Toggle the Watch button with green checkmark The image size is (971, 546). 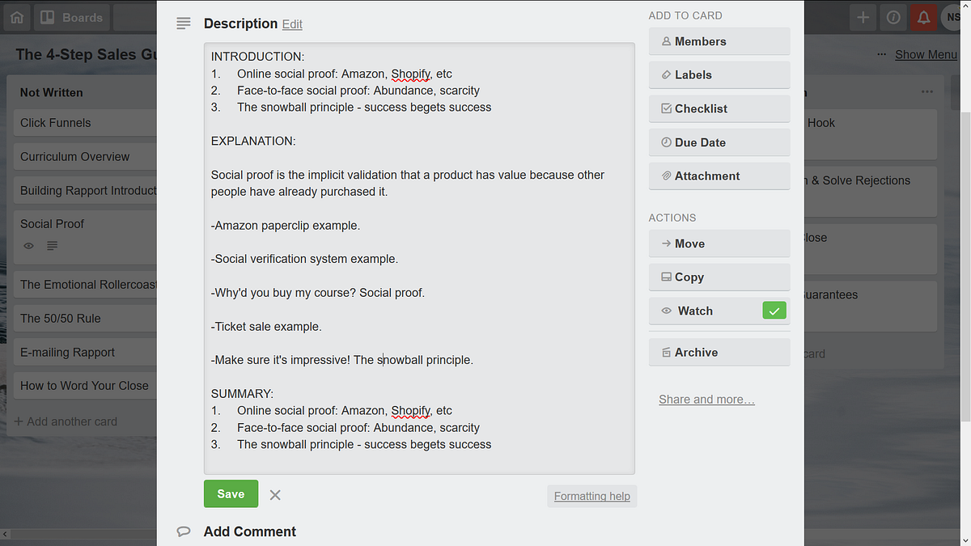(719, 311)
